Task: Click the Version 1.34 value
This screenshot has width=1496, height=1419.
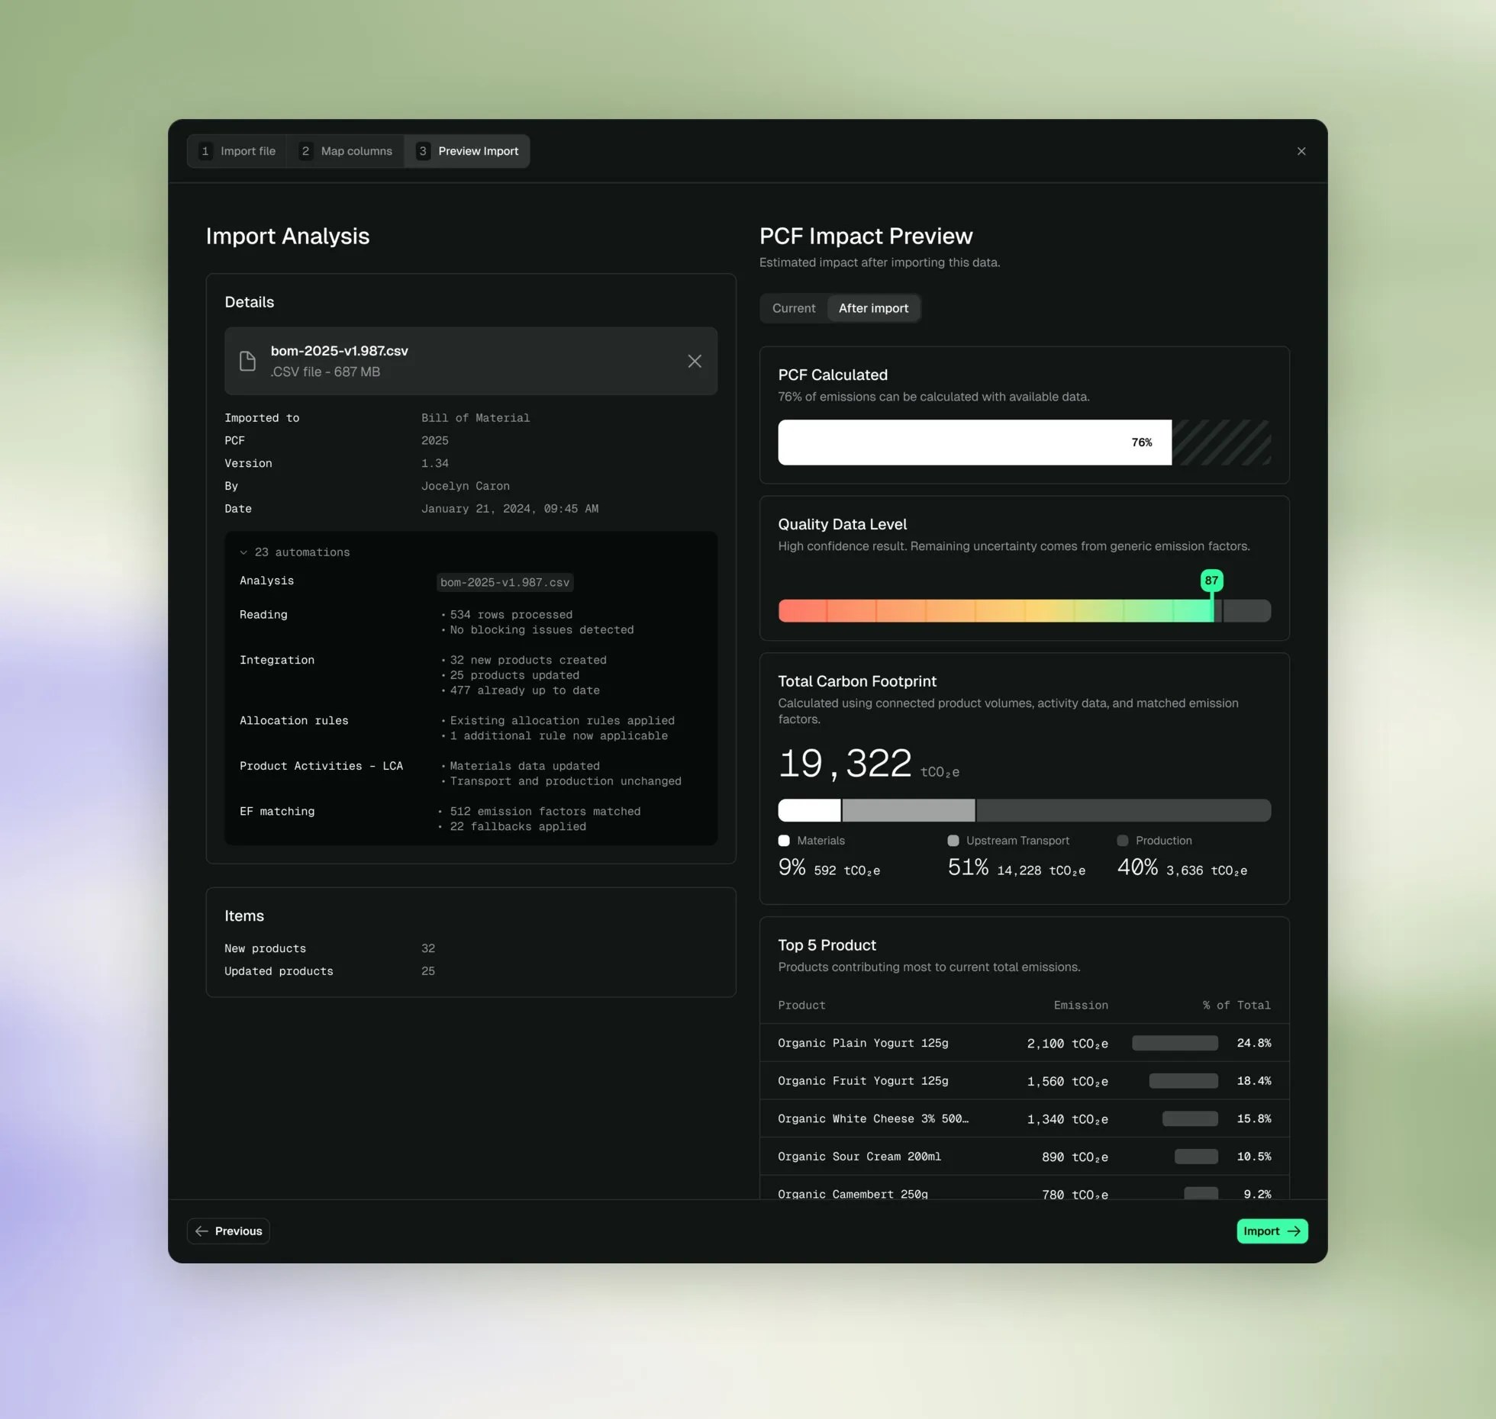Action: pyautogui.click(x=435, y=463)
